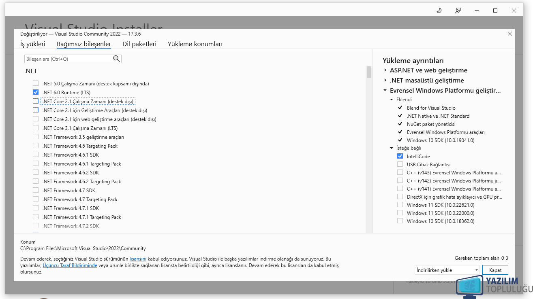Screen dimensions: 533x299
Task: Uncheck .NET 6.0 Runtime (LTS)
Action: coord(36,92)
